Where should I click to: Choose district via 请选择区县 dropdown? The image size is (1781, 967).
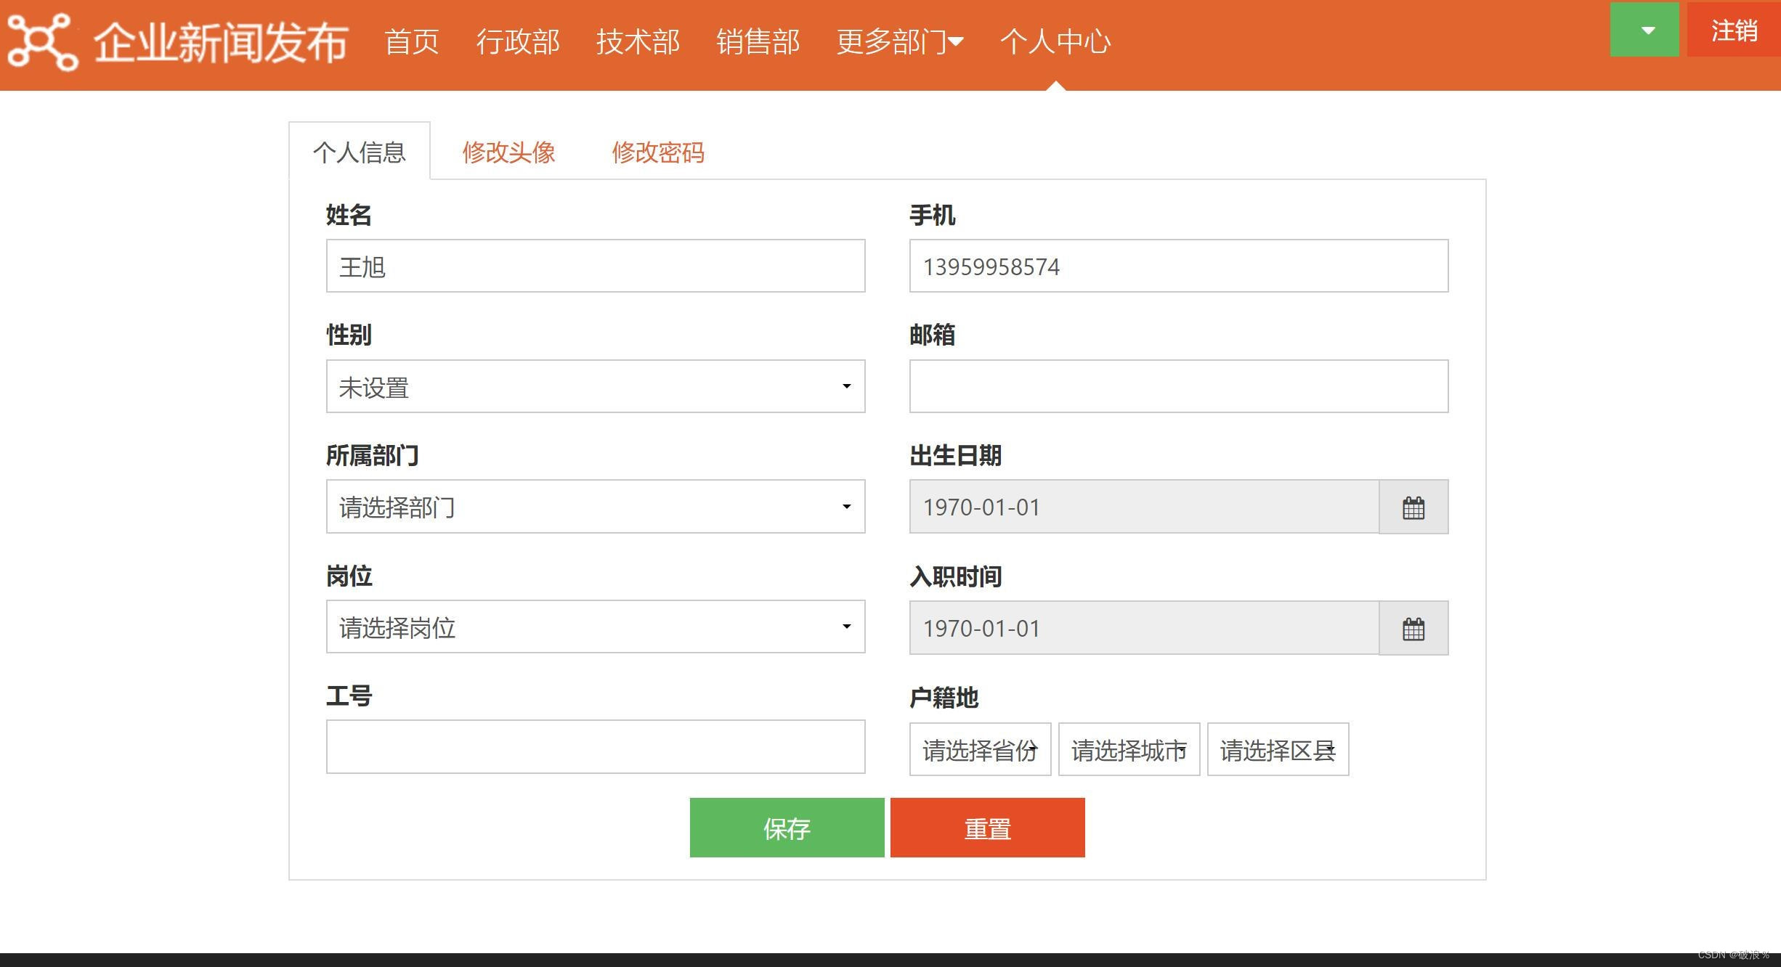click(x=1278, y=749)
